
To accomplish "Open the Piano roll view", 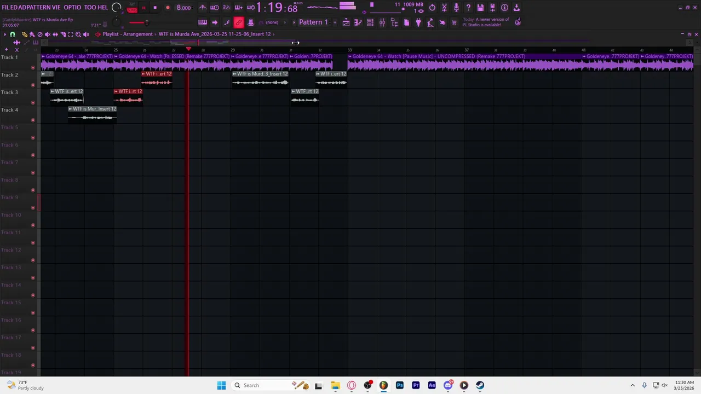I will [x=358, y=22].
